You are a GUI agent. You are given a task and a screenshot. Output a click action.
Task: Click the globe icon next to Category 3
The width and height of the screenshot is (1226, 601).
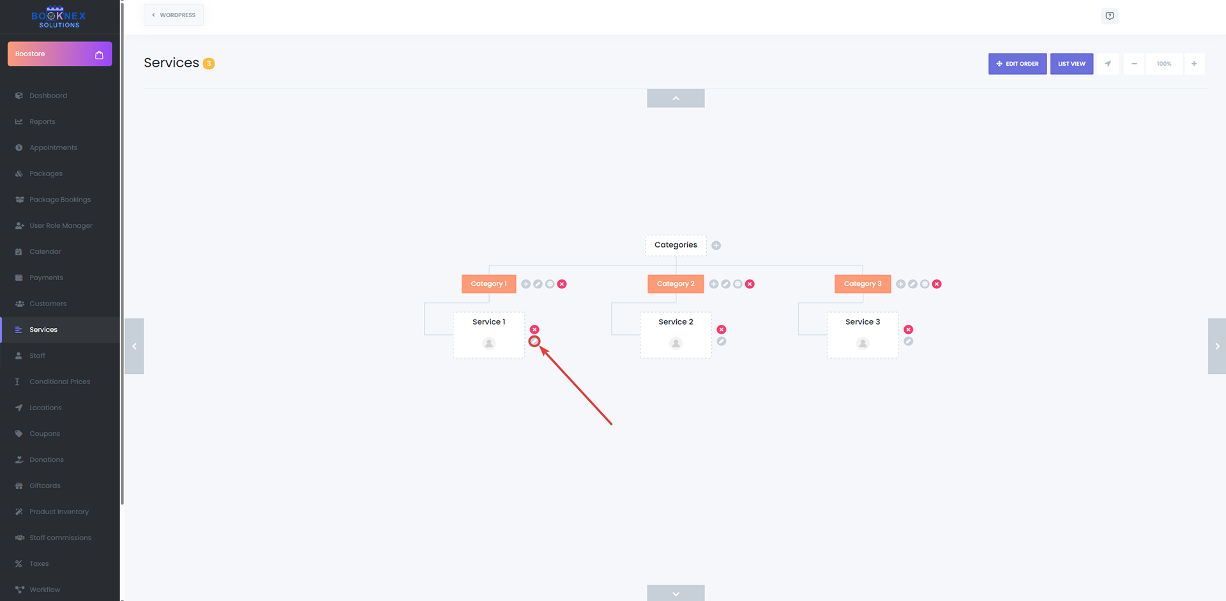coord(925,284)
